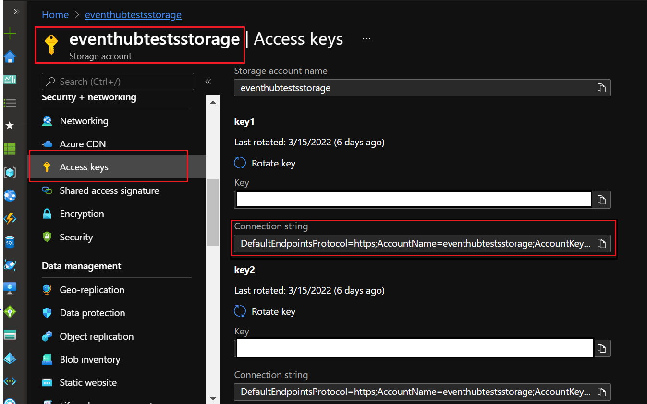Copy key2 Key value to clipboard
This screenshot has height=404, width=647.
(601, 348)
